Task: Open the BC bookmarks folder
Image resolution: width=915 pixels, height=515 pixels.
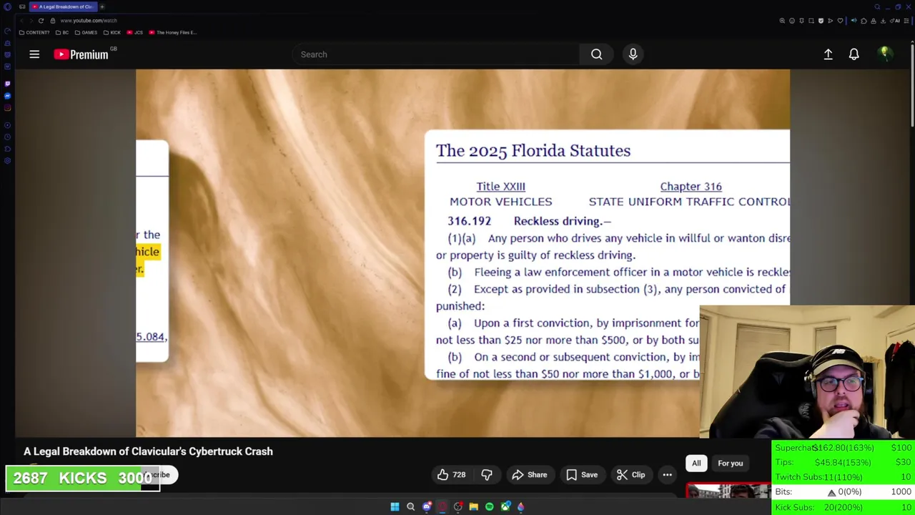Action: [x=63, y=32]
